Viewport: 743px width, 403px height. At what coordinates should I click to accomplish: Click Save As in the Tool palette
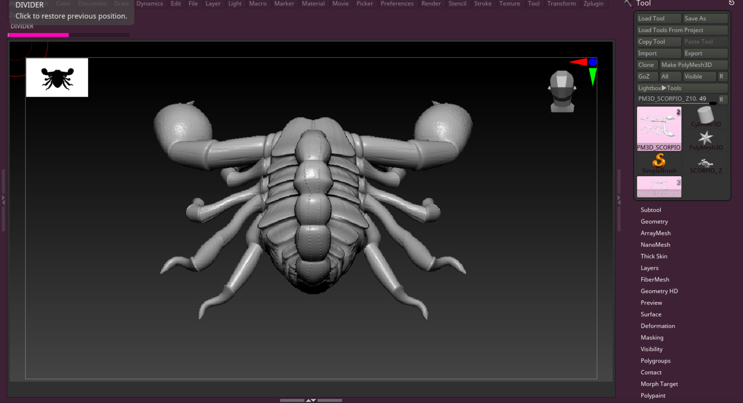(x=705, y=19)
